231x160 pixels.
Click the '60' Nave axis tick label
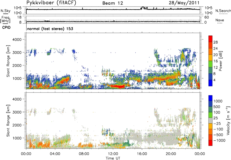pos(206,17)
